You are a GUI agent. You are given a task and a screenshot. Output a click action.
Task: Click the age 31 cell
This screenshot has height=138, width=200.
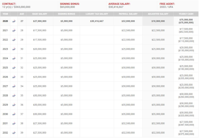[x=22, y=58]
